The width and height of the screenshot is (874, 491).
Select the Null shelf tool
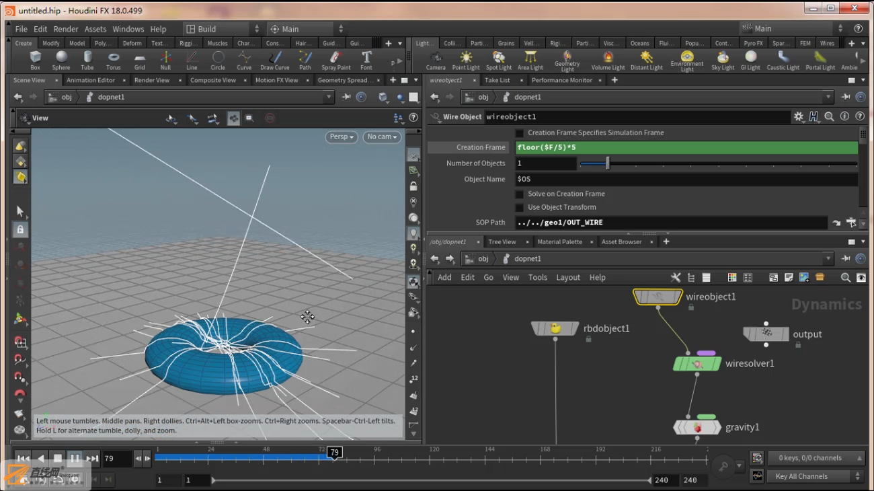click(165, 61)
